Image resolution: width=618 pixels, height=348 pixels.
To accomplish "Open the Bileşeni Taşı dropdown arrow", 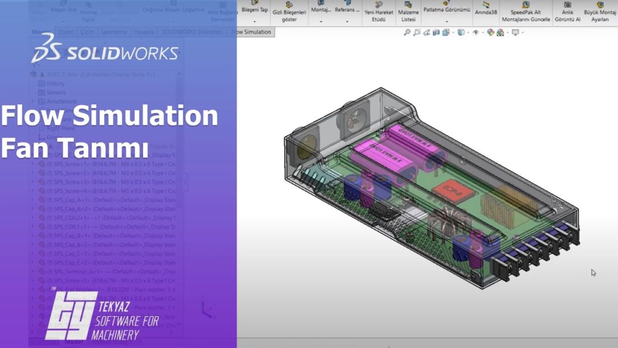I will tap(255, 21).
